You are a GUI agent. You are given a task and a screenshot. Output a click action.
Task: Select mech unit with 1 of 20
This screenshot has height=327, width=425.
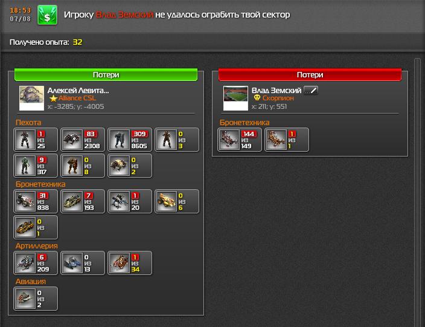point(130,201)
